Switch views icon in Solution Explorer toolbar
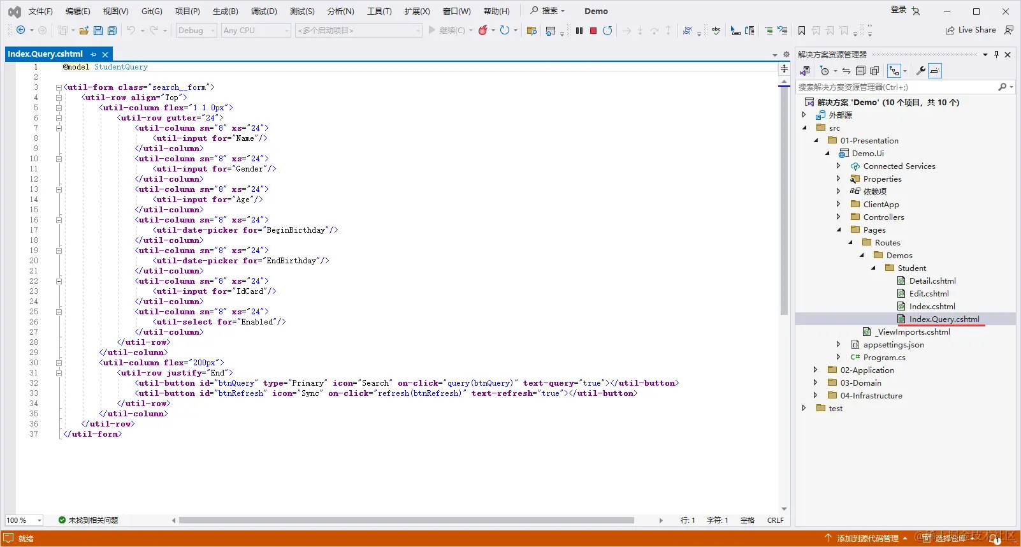1021x547 pixels. pos(805,71)
